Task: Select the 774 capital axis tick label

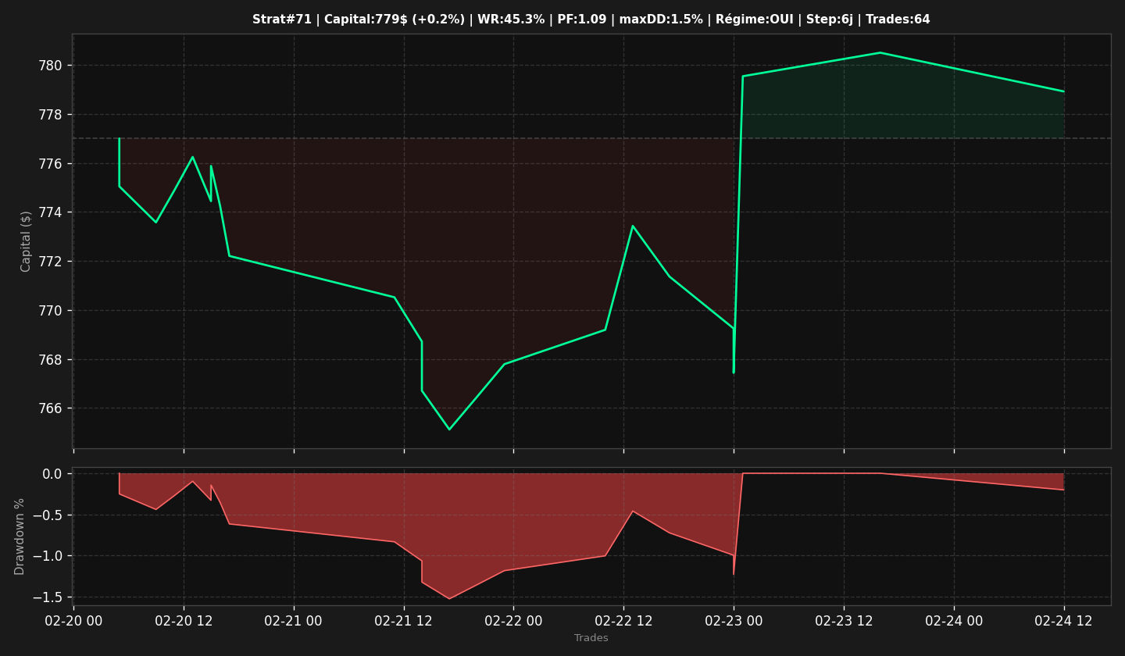Action: tap(52, 212)
